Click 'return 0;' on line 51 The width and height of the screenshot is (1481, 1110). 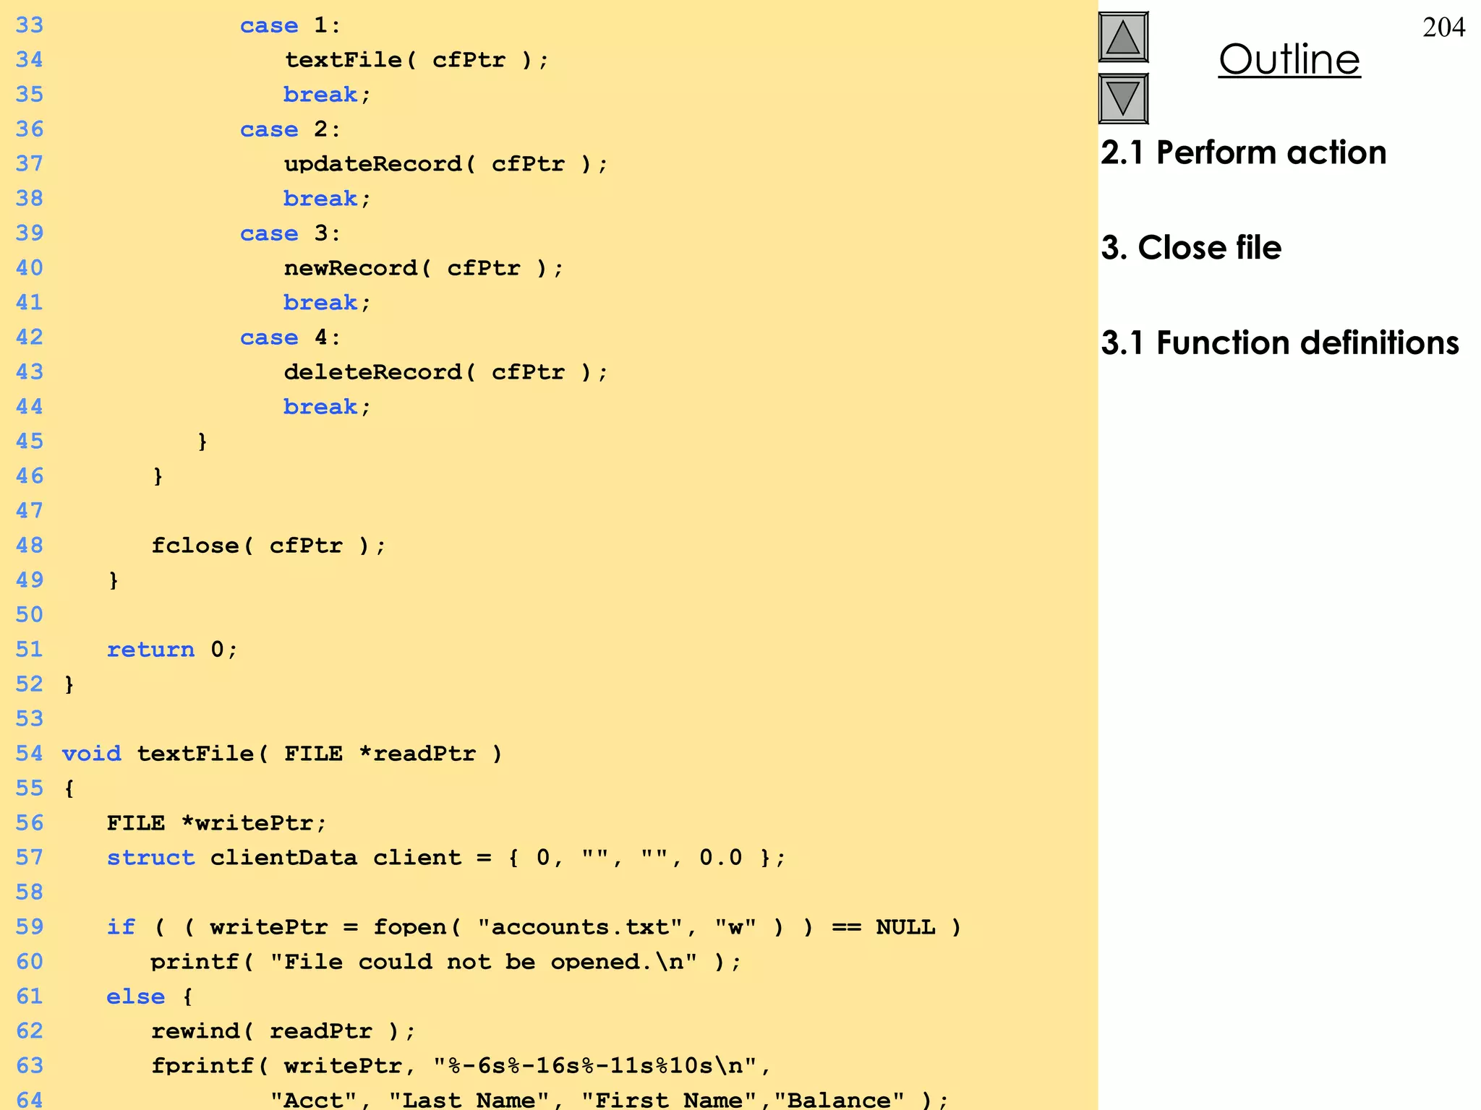pos(172,650)
